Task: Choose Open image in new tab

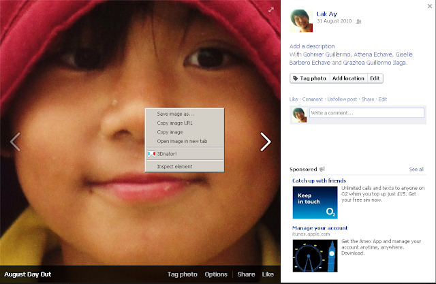Action: (185, 141)
